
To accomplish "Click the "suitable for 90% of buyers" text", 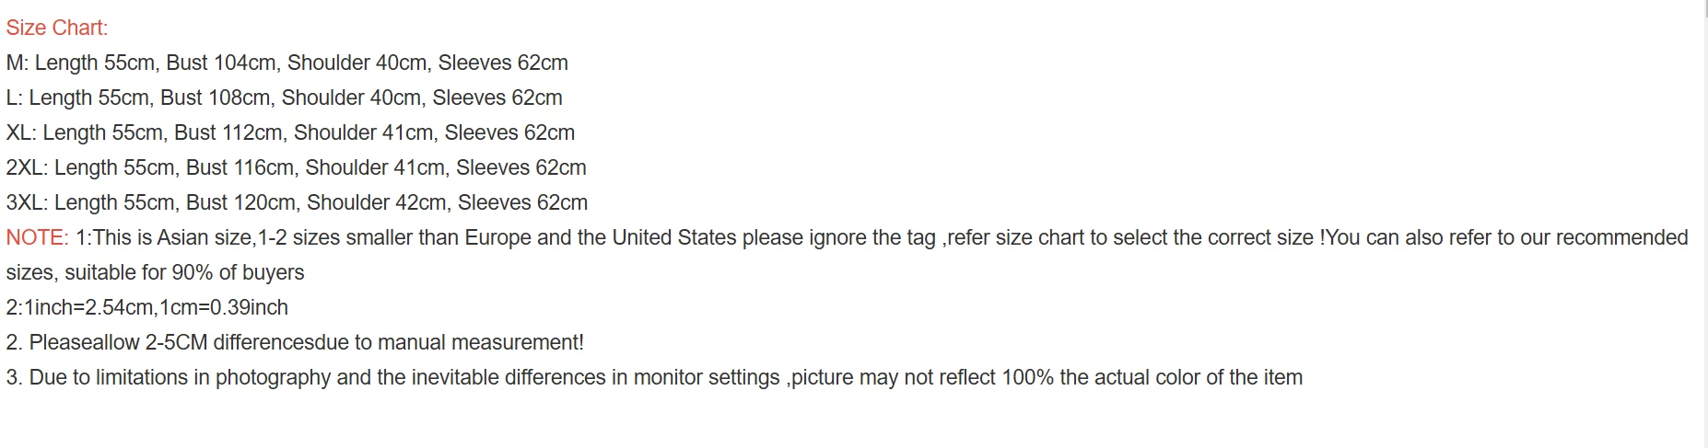I will coord(184,272).
